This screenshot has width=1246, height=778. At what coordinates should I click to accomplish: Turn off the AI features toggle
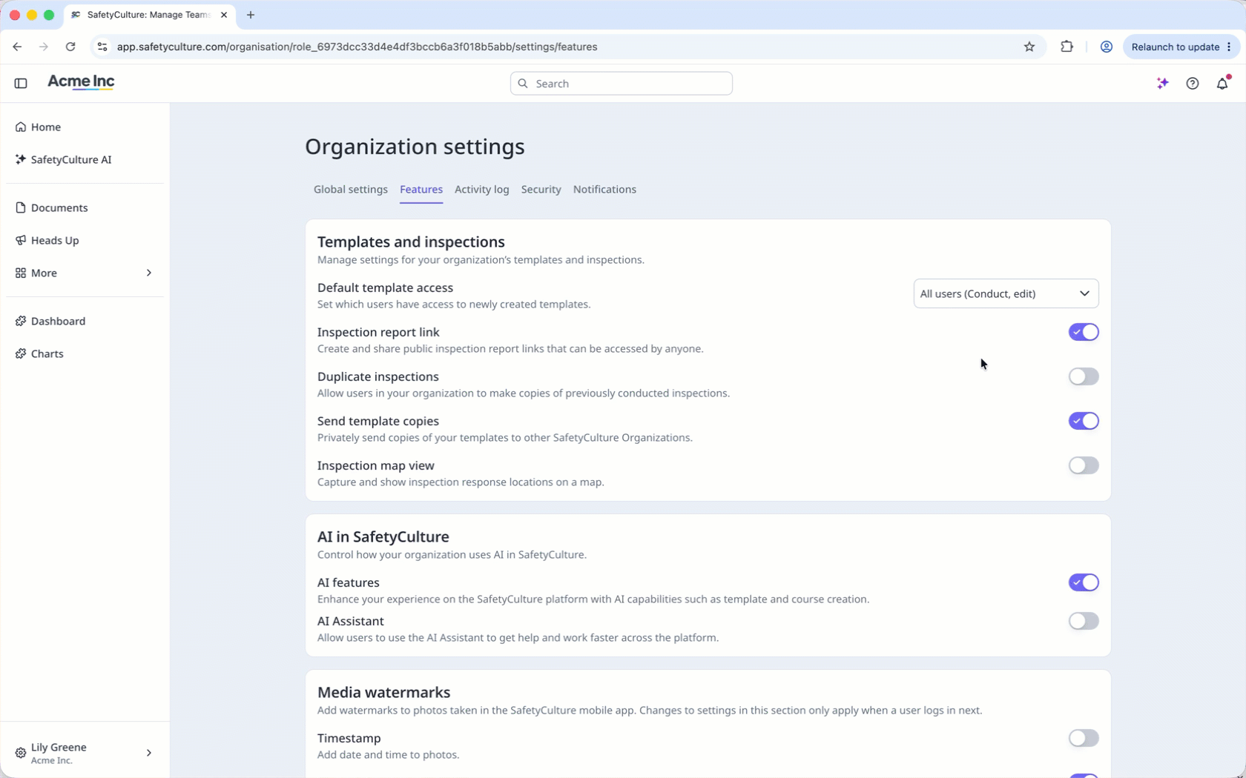tap(1084, 582)
